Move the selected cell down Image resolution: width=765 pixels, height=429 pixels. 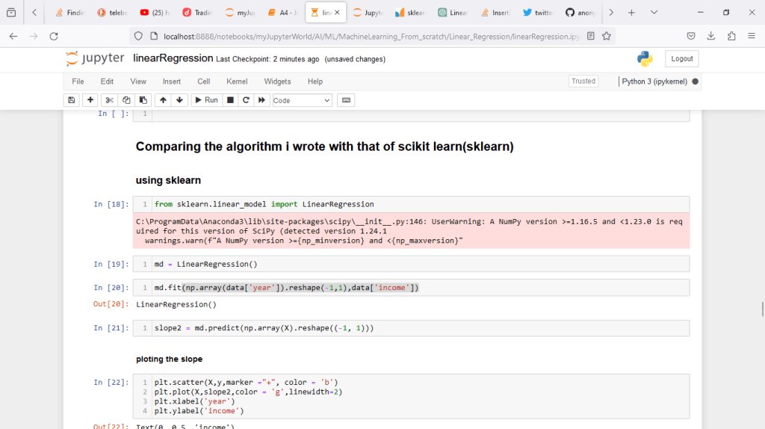coord(179,100)
